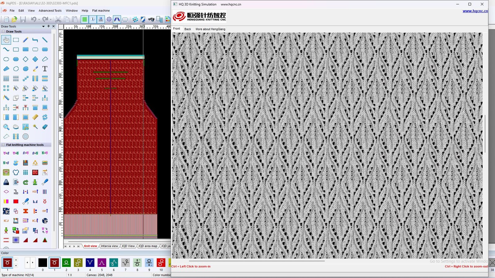Toggle the needle simulation toolbar button
Screen dimensions: 495x278
tap(117, 19)
